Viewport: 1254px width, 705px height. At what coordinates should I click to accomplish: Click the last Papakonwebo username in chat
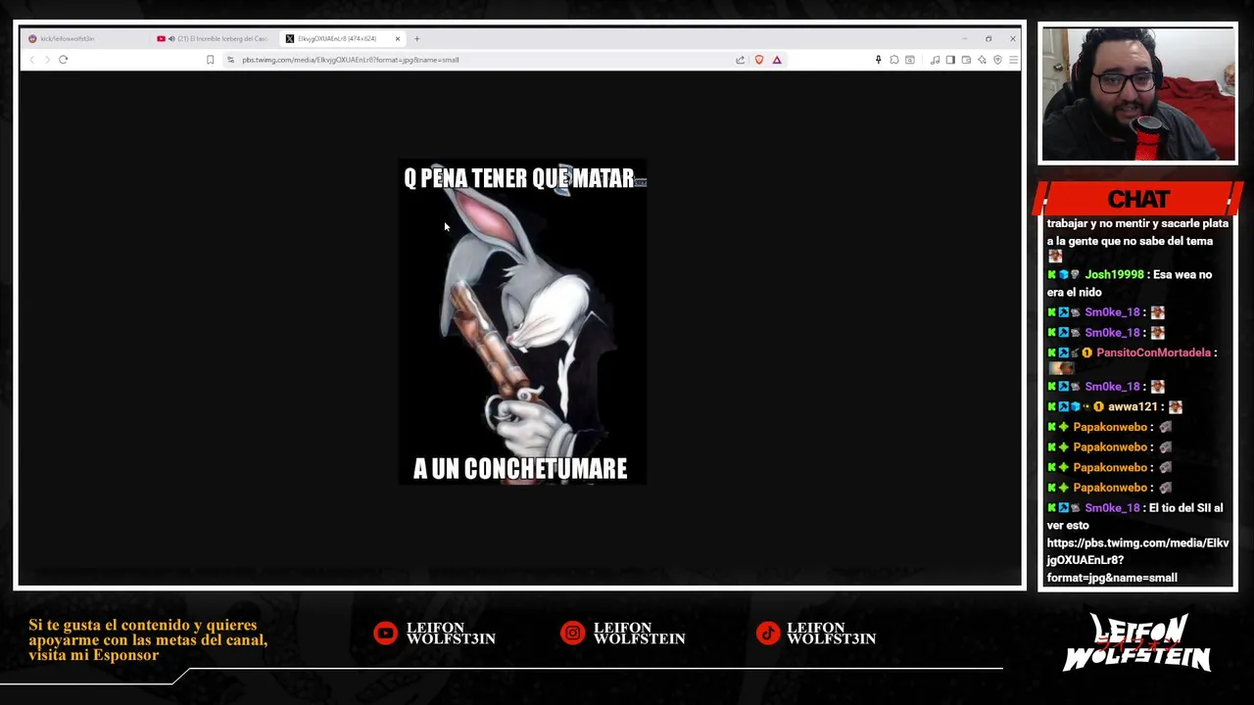coord(1110,488)
